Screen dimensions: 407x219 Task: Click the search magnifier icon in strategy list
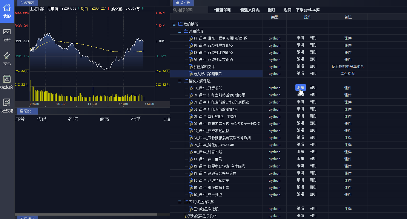point(175,10)
